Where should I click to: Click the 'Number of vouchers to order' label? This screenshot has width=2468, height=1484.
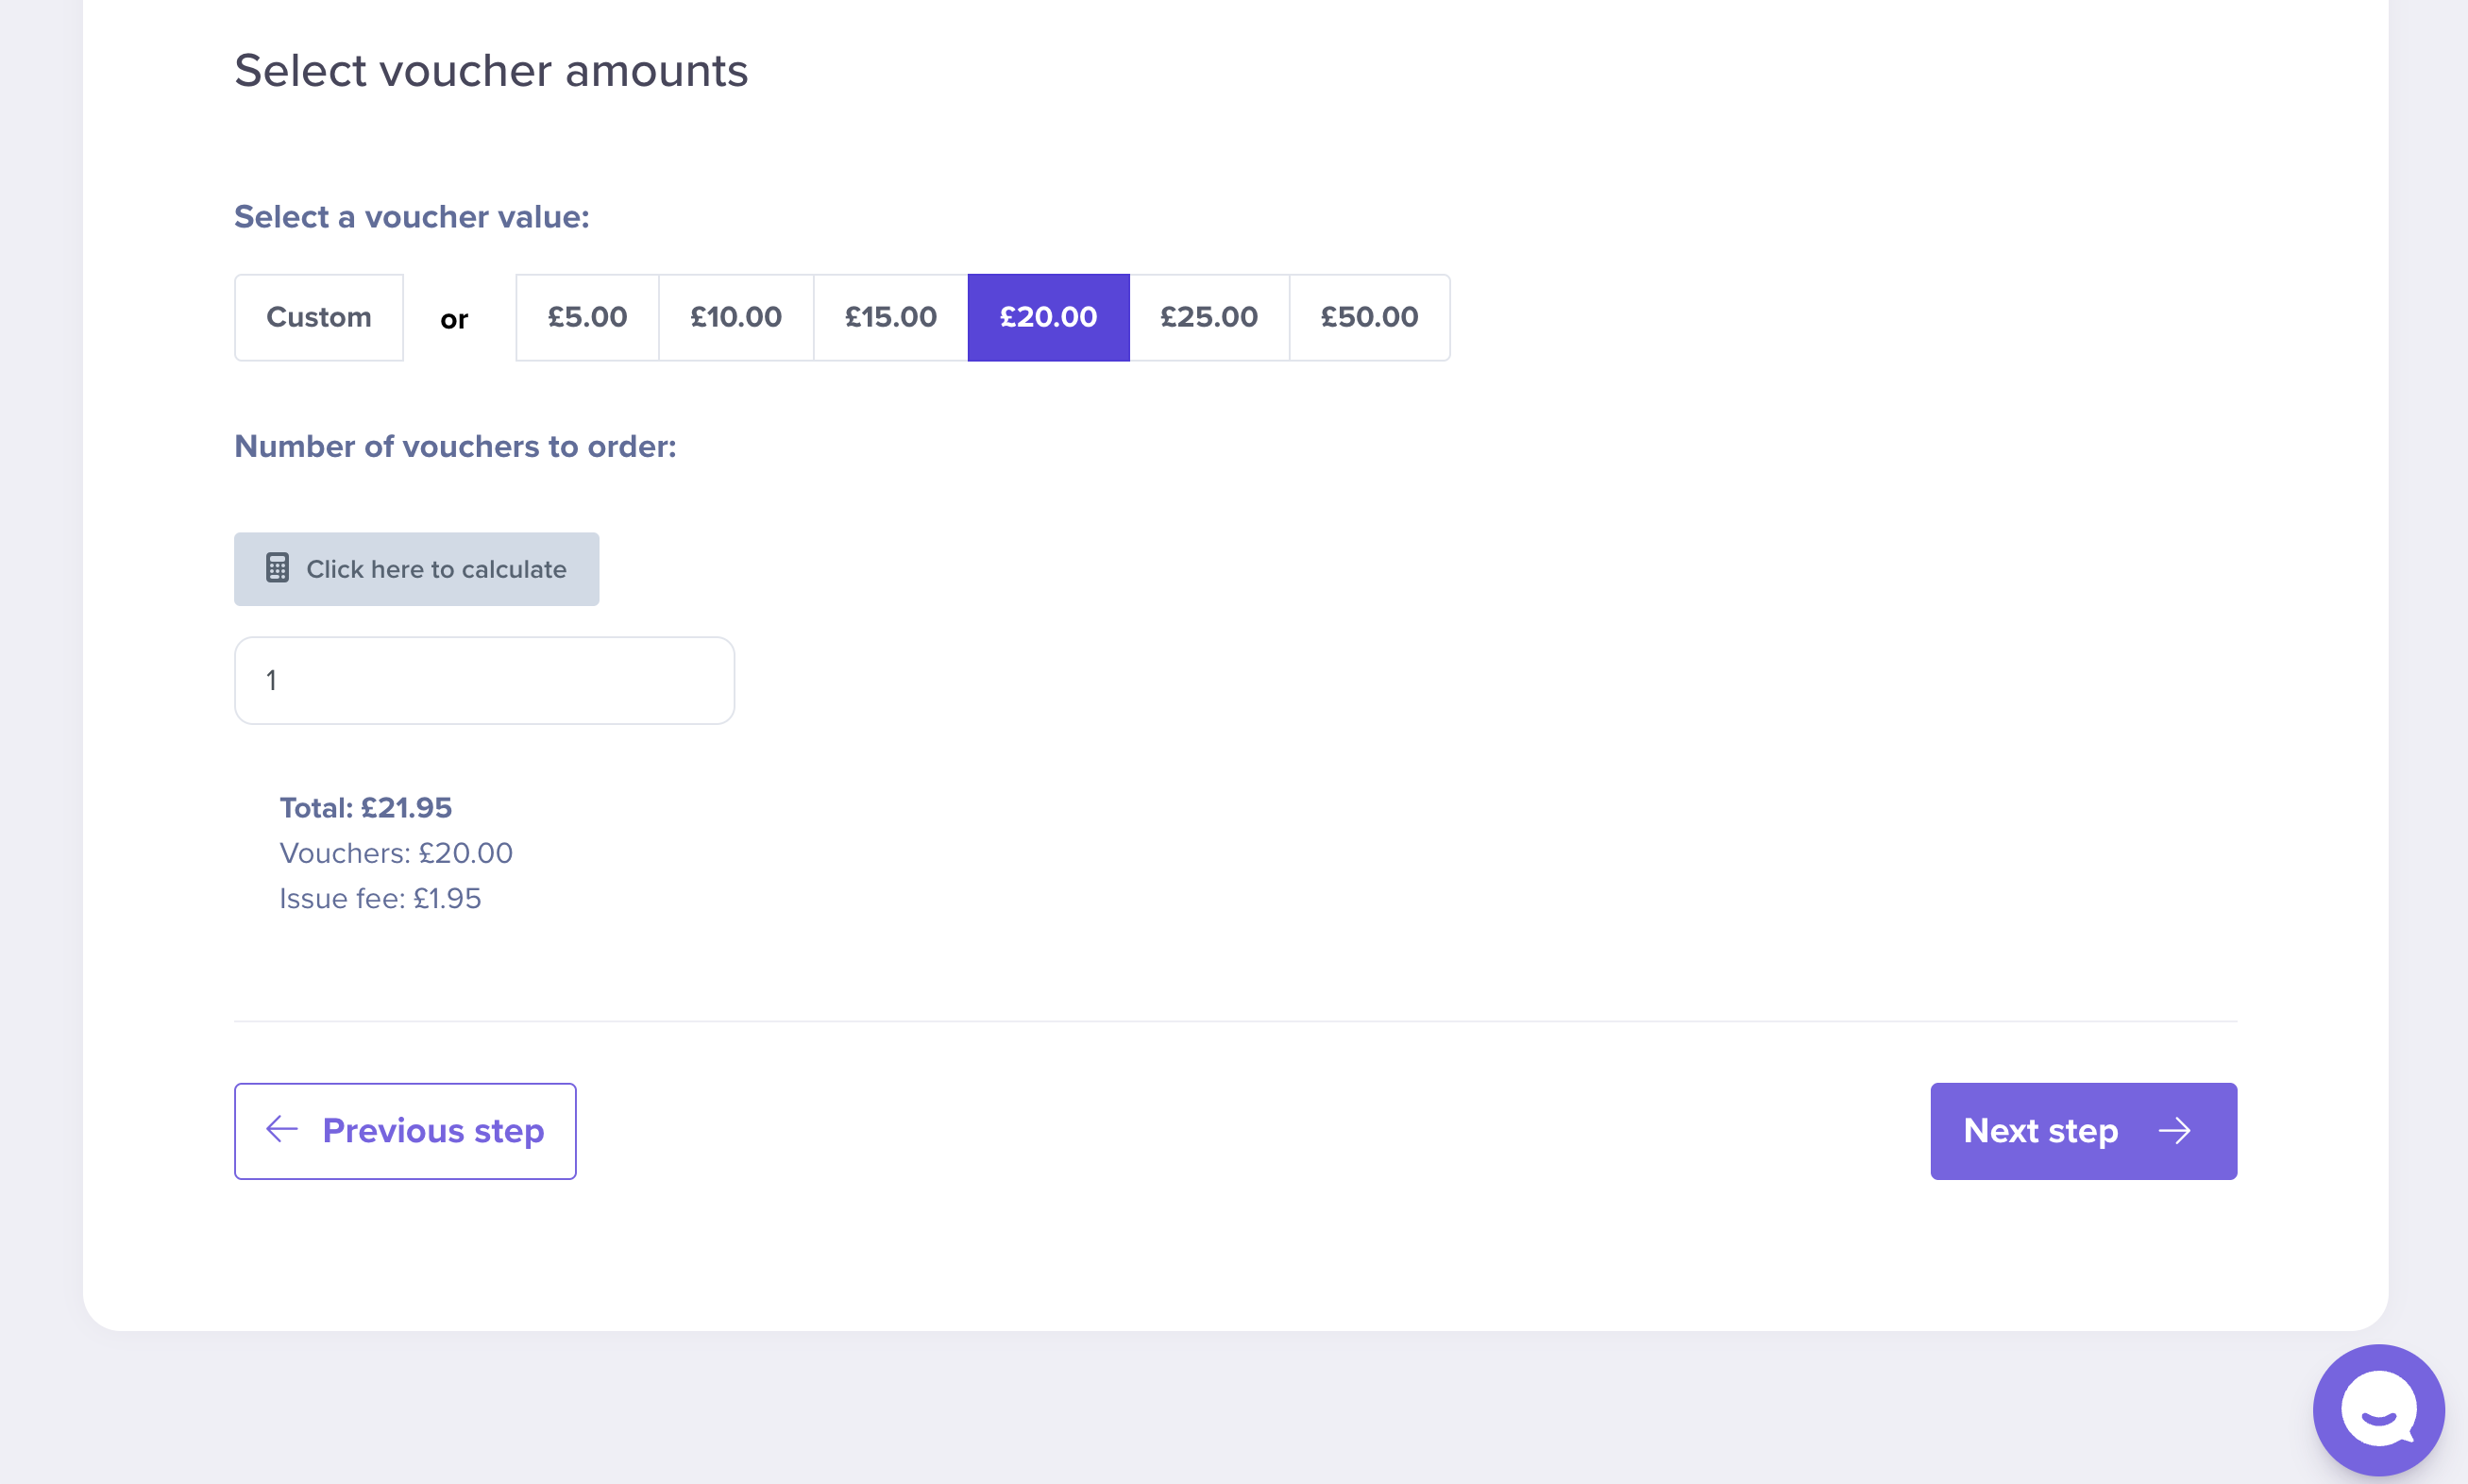tap(455, 446)
